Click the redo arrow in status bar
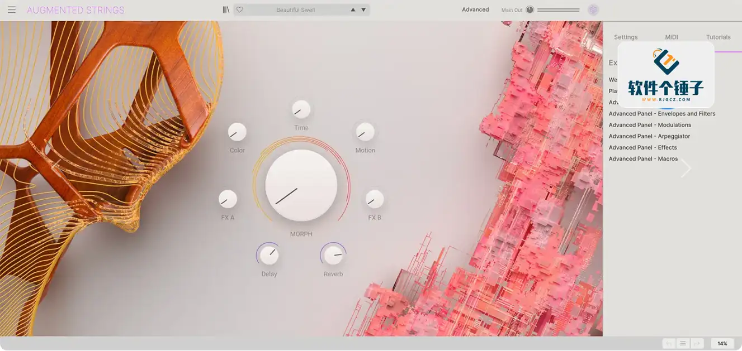The height and width of the screenshot is (351, 742). coord(697,343)
